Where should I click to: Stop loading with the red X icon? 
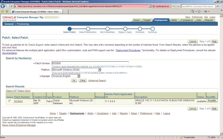(178, 6)
